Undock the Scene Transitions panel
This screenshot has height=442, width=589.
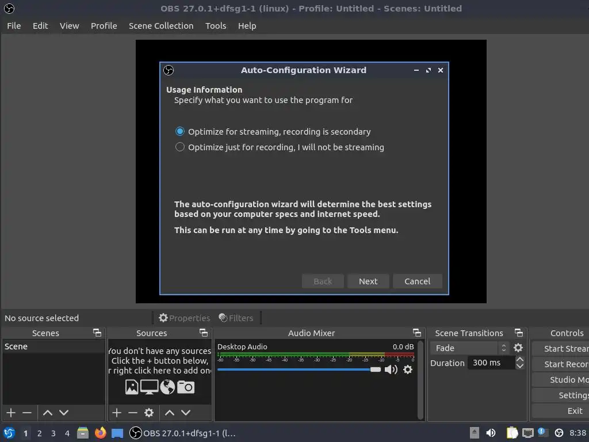pyautogui.click(x=519, y=333)
